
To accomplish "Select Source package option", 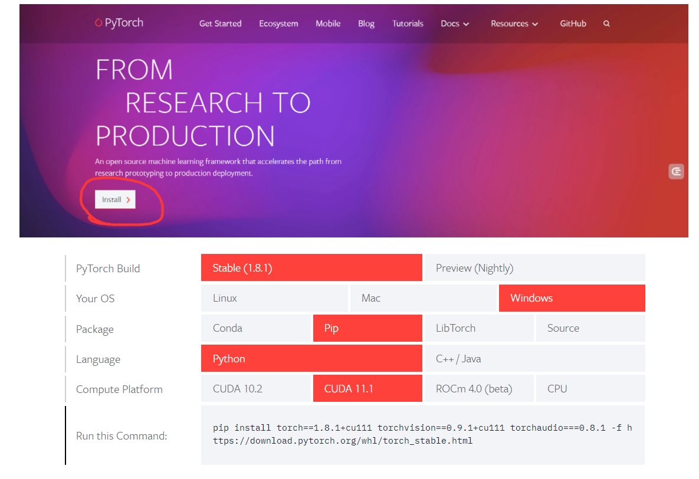I will tap(590, 328).
